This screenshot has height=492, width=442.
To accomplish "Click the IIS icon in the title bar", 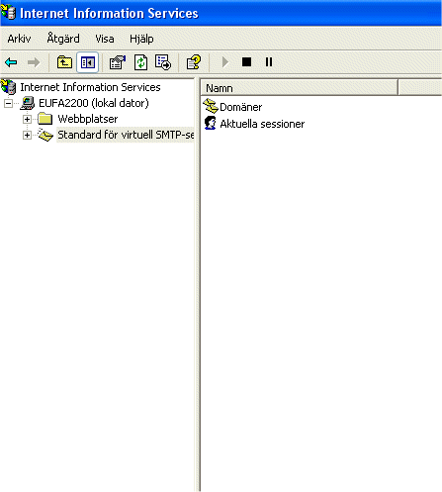I will 8,13.
